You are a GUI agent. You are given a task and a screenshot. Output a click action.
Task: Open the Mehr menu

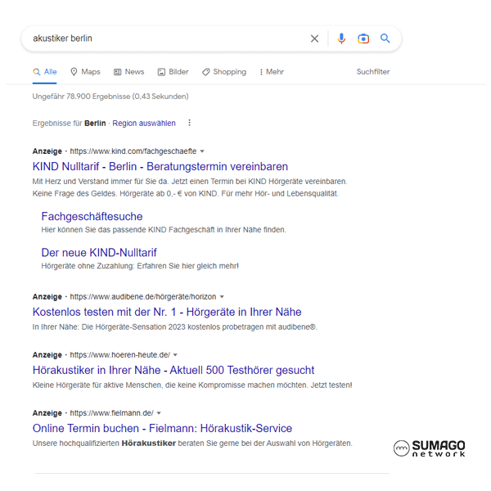click(271, 72)
